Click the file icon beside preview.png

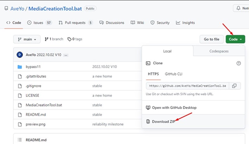coord(20,124)
